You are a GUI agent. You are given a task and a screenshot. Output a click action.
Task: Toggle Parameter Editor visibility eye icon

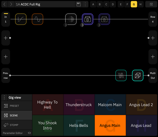pyautogui.click(x=29, y=133)
